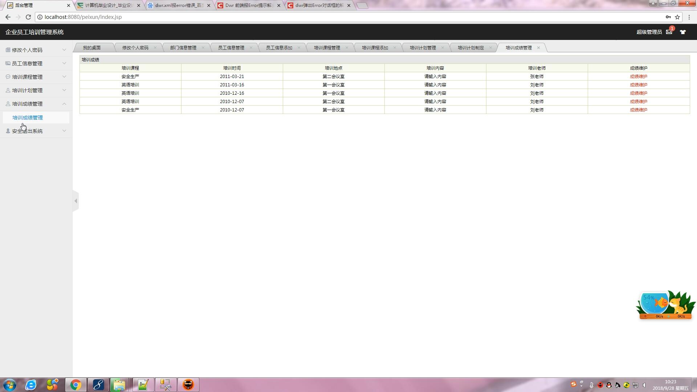Expand 培训课程管理 sidebar menu
Viewport: 697px width, 392px height.
pos(36,77)
